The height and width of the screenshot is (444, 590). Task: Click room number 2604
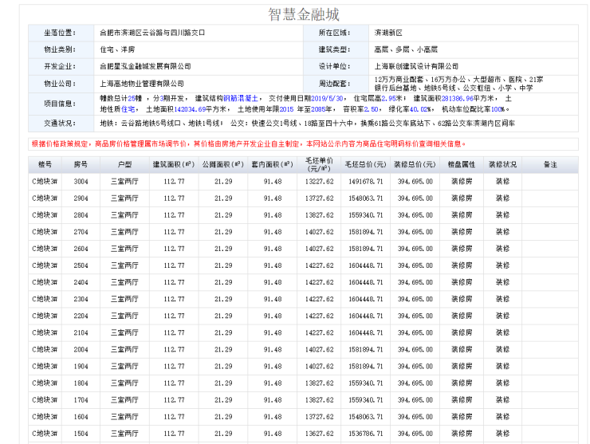[x=81, y=249]
